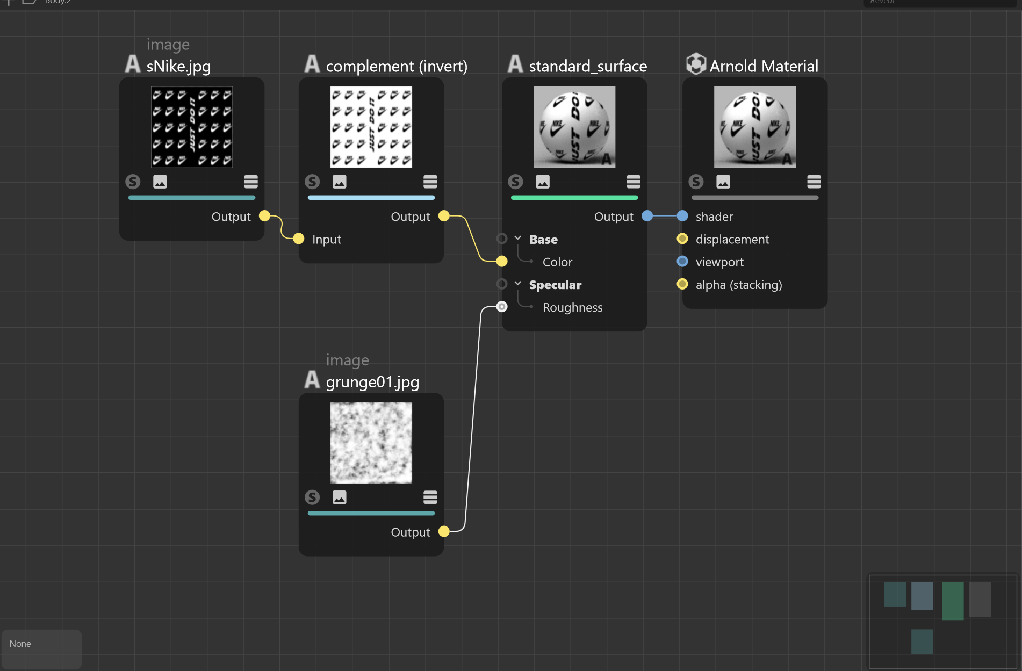
Task: Click the solo S icon on sNike.jpg node
Action: coord(133,182)
